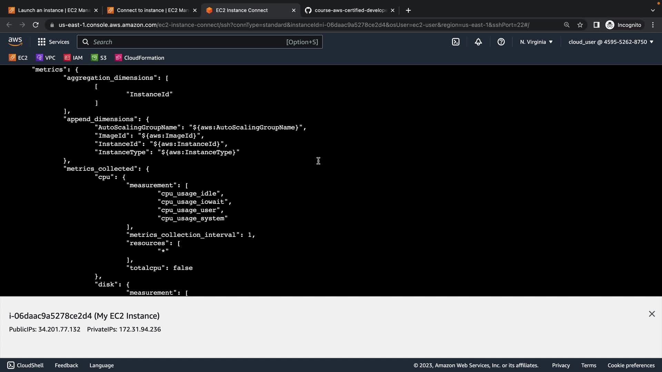Expand the N. Virginia region dropdown

point(536,42)
